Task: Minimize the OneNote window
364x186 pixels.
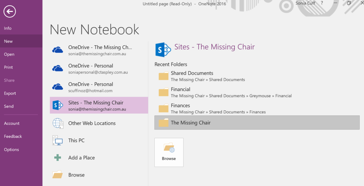Action: tap(335, 3)
